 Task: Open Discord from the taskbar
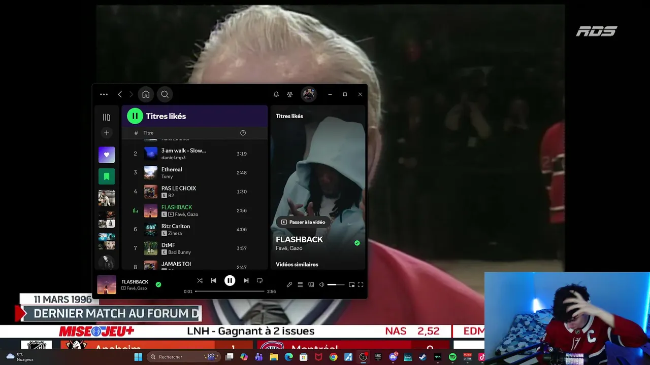(x=393, y=357)
